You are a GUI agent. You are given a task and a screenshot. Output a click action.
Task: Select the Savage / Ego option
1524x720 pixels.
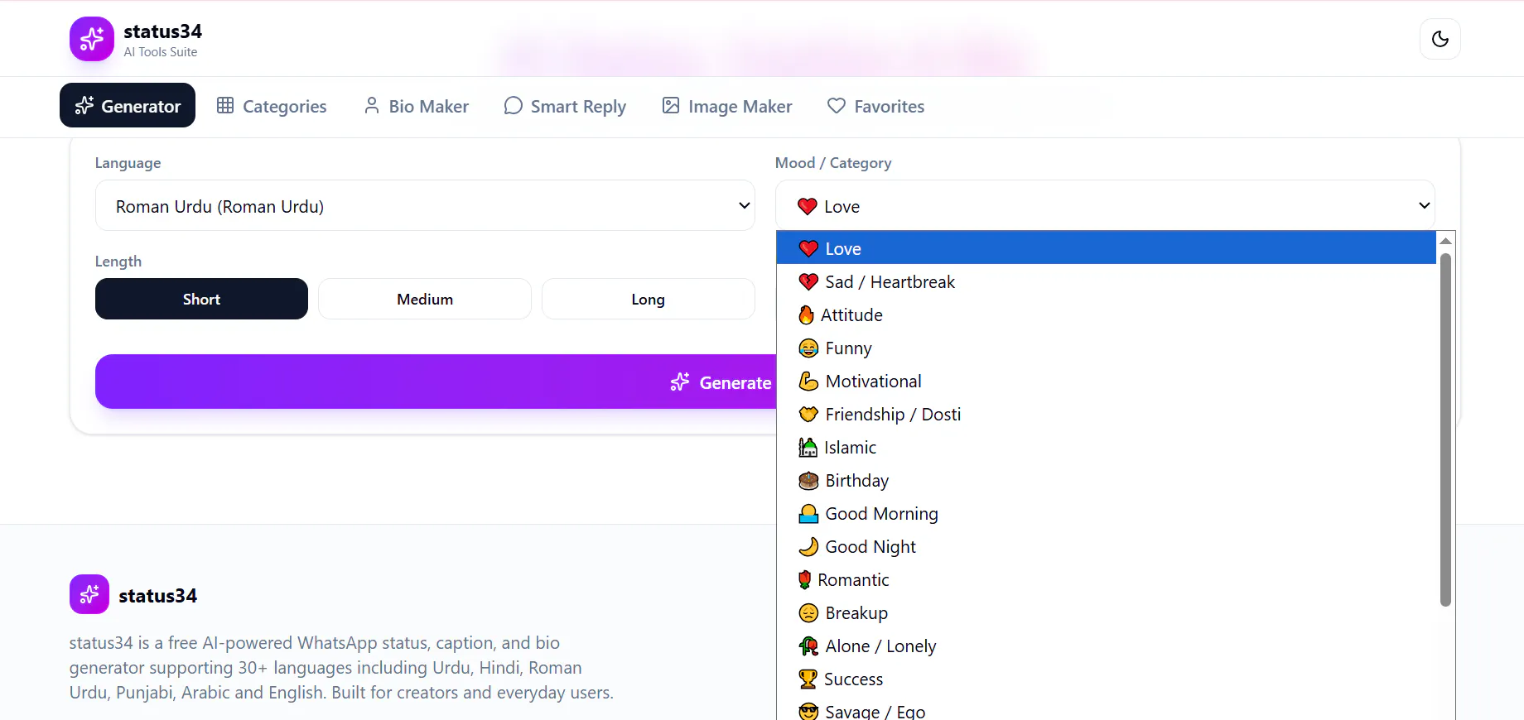pos(1106,709)
